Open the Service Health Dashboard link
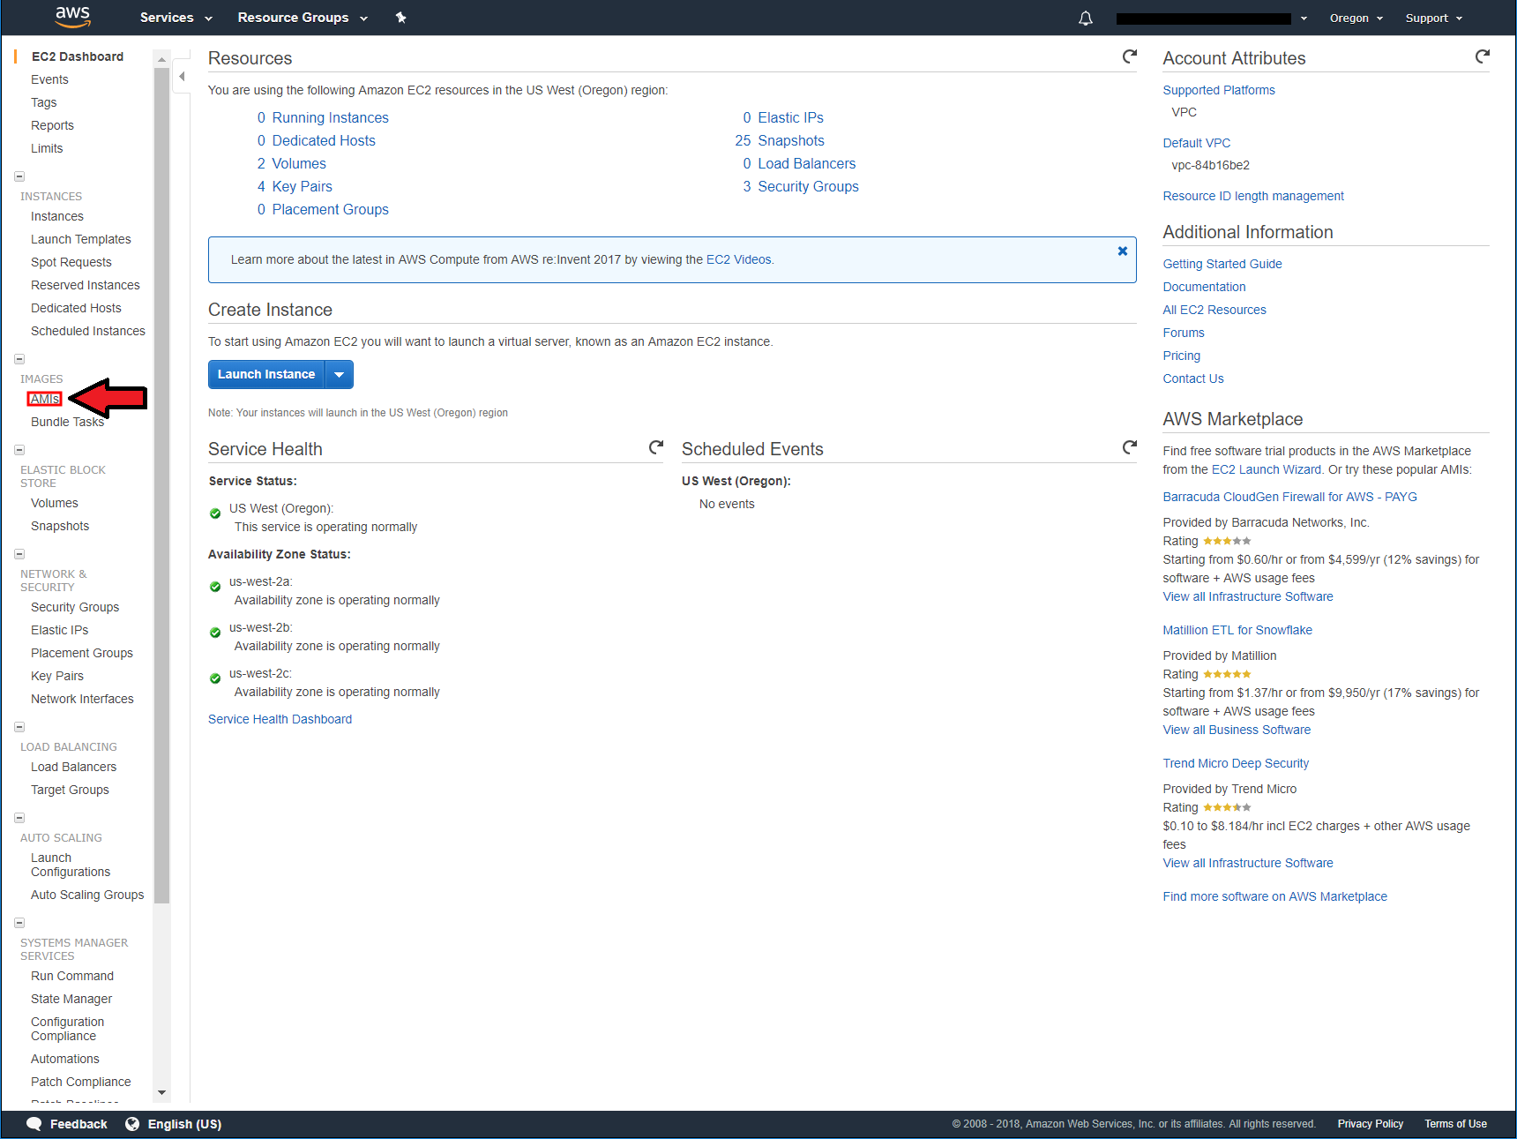This screenshot has width=1517, height=1139. point(280,719)
